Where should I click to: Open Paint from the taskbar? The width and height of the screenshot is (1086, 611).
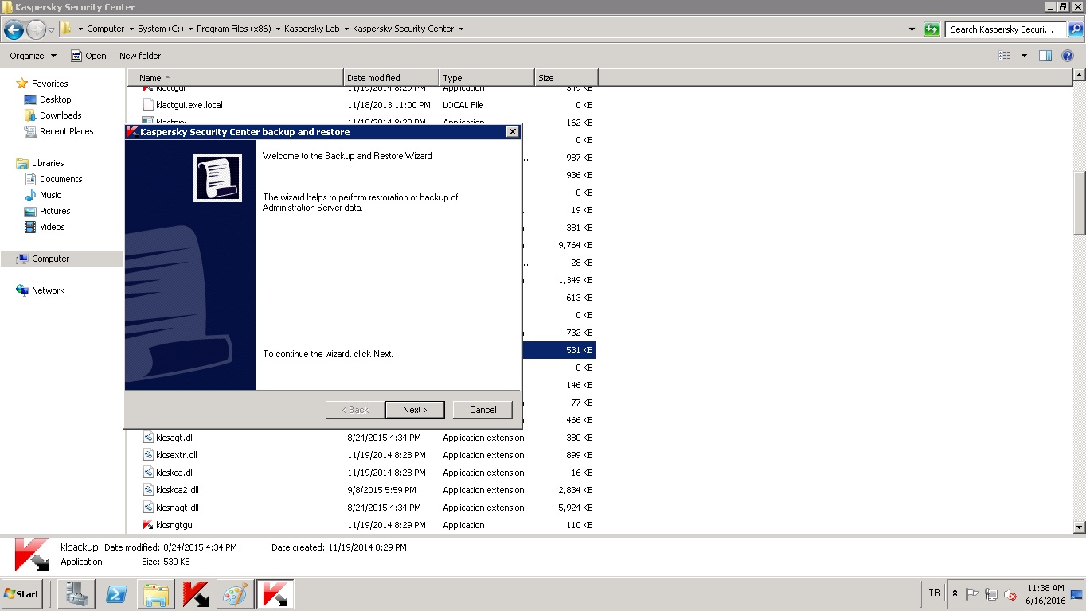click(235, 594)
